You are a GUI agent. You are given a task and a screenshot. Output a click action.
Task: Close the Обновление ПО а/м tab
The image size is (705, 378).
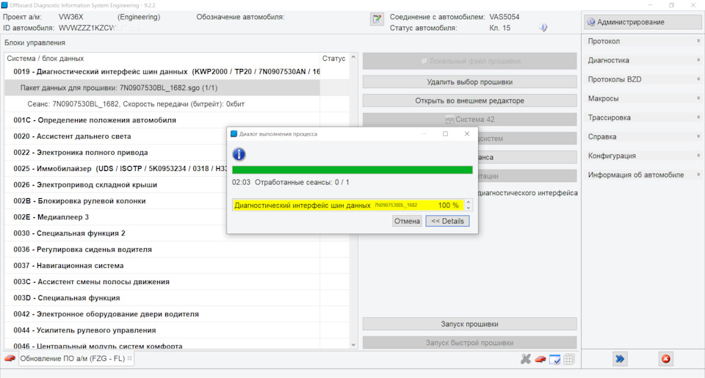[129, 358]
